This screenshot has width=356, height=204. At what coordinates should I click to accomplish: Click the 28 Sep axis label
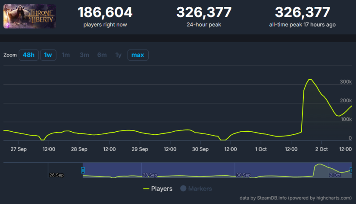point(79,149)
